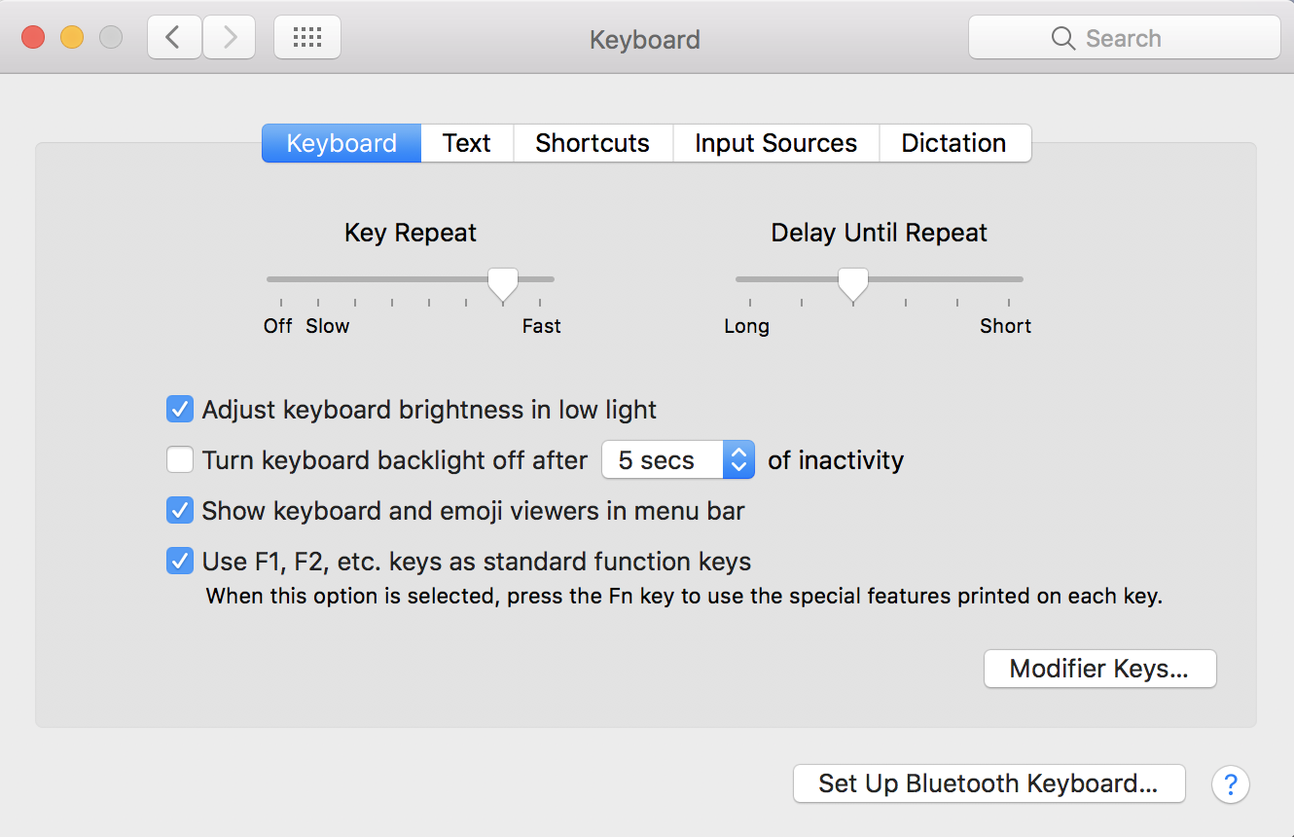Viewport: 1294px width, 837px height.
Task: Go forward with the right chevron button
Action: click(x=230, y=38)
